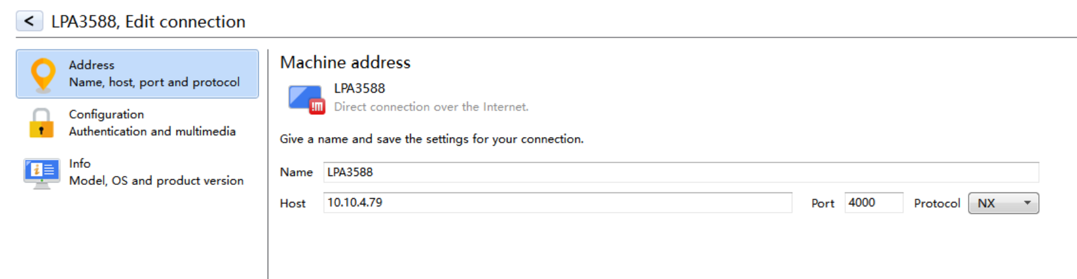The height and width of the screenshot is (279, 1077).
Task: Click the LPA3588 machine connection icon
Action: pos(306,99)
